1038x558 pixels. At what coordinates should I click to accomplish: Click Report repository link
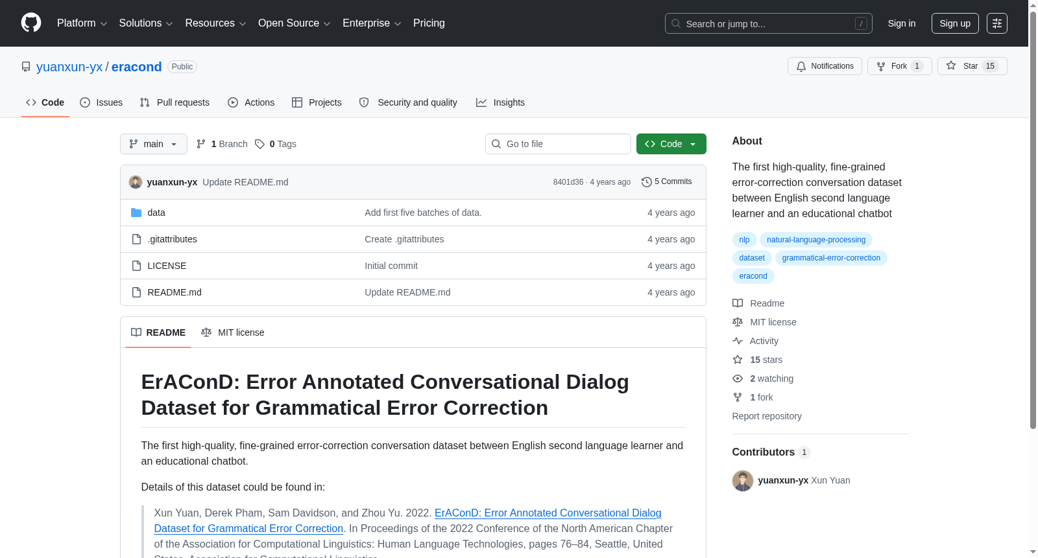767,416
